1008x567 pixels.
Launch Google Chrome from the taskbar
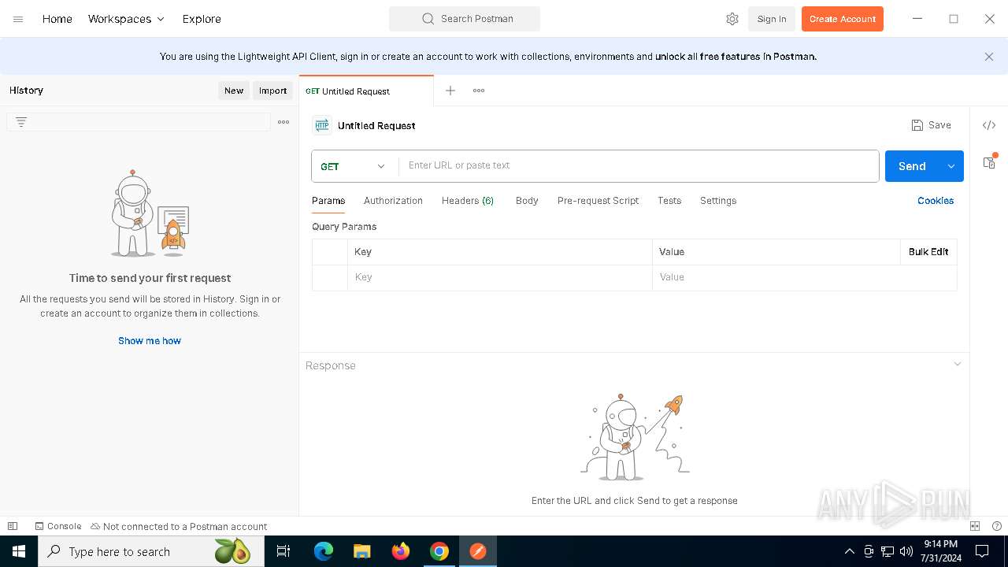pyautogui.click(x=439, y=551)
